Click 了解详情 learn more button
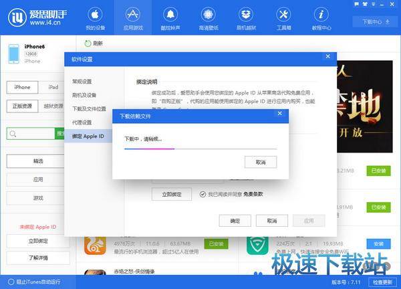Screen dimensions: 401x289 point(38,258)
